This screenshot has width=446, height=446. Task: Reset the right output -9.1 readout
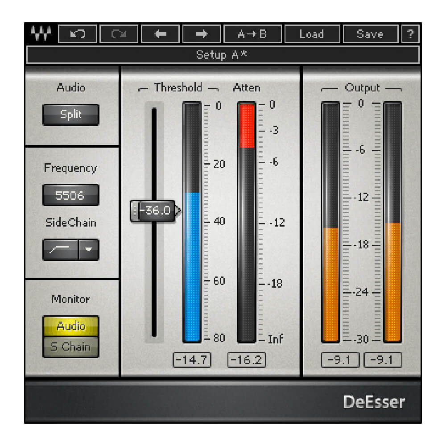point(383,360)
